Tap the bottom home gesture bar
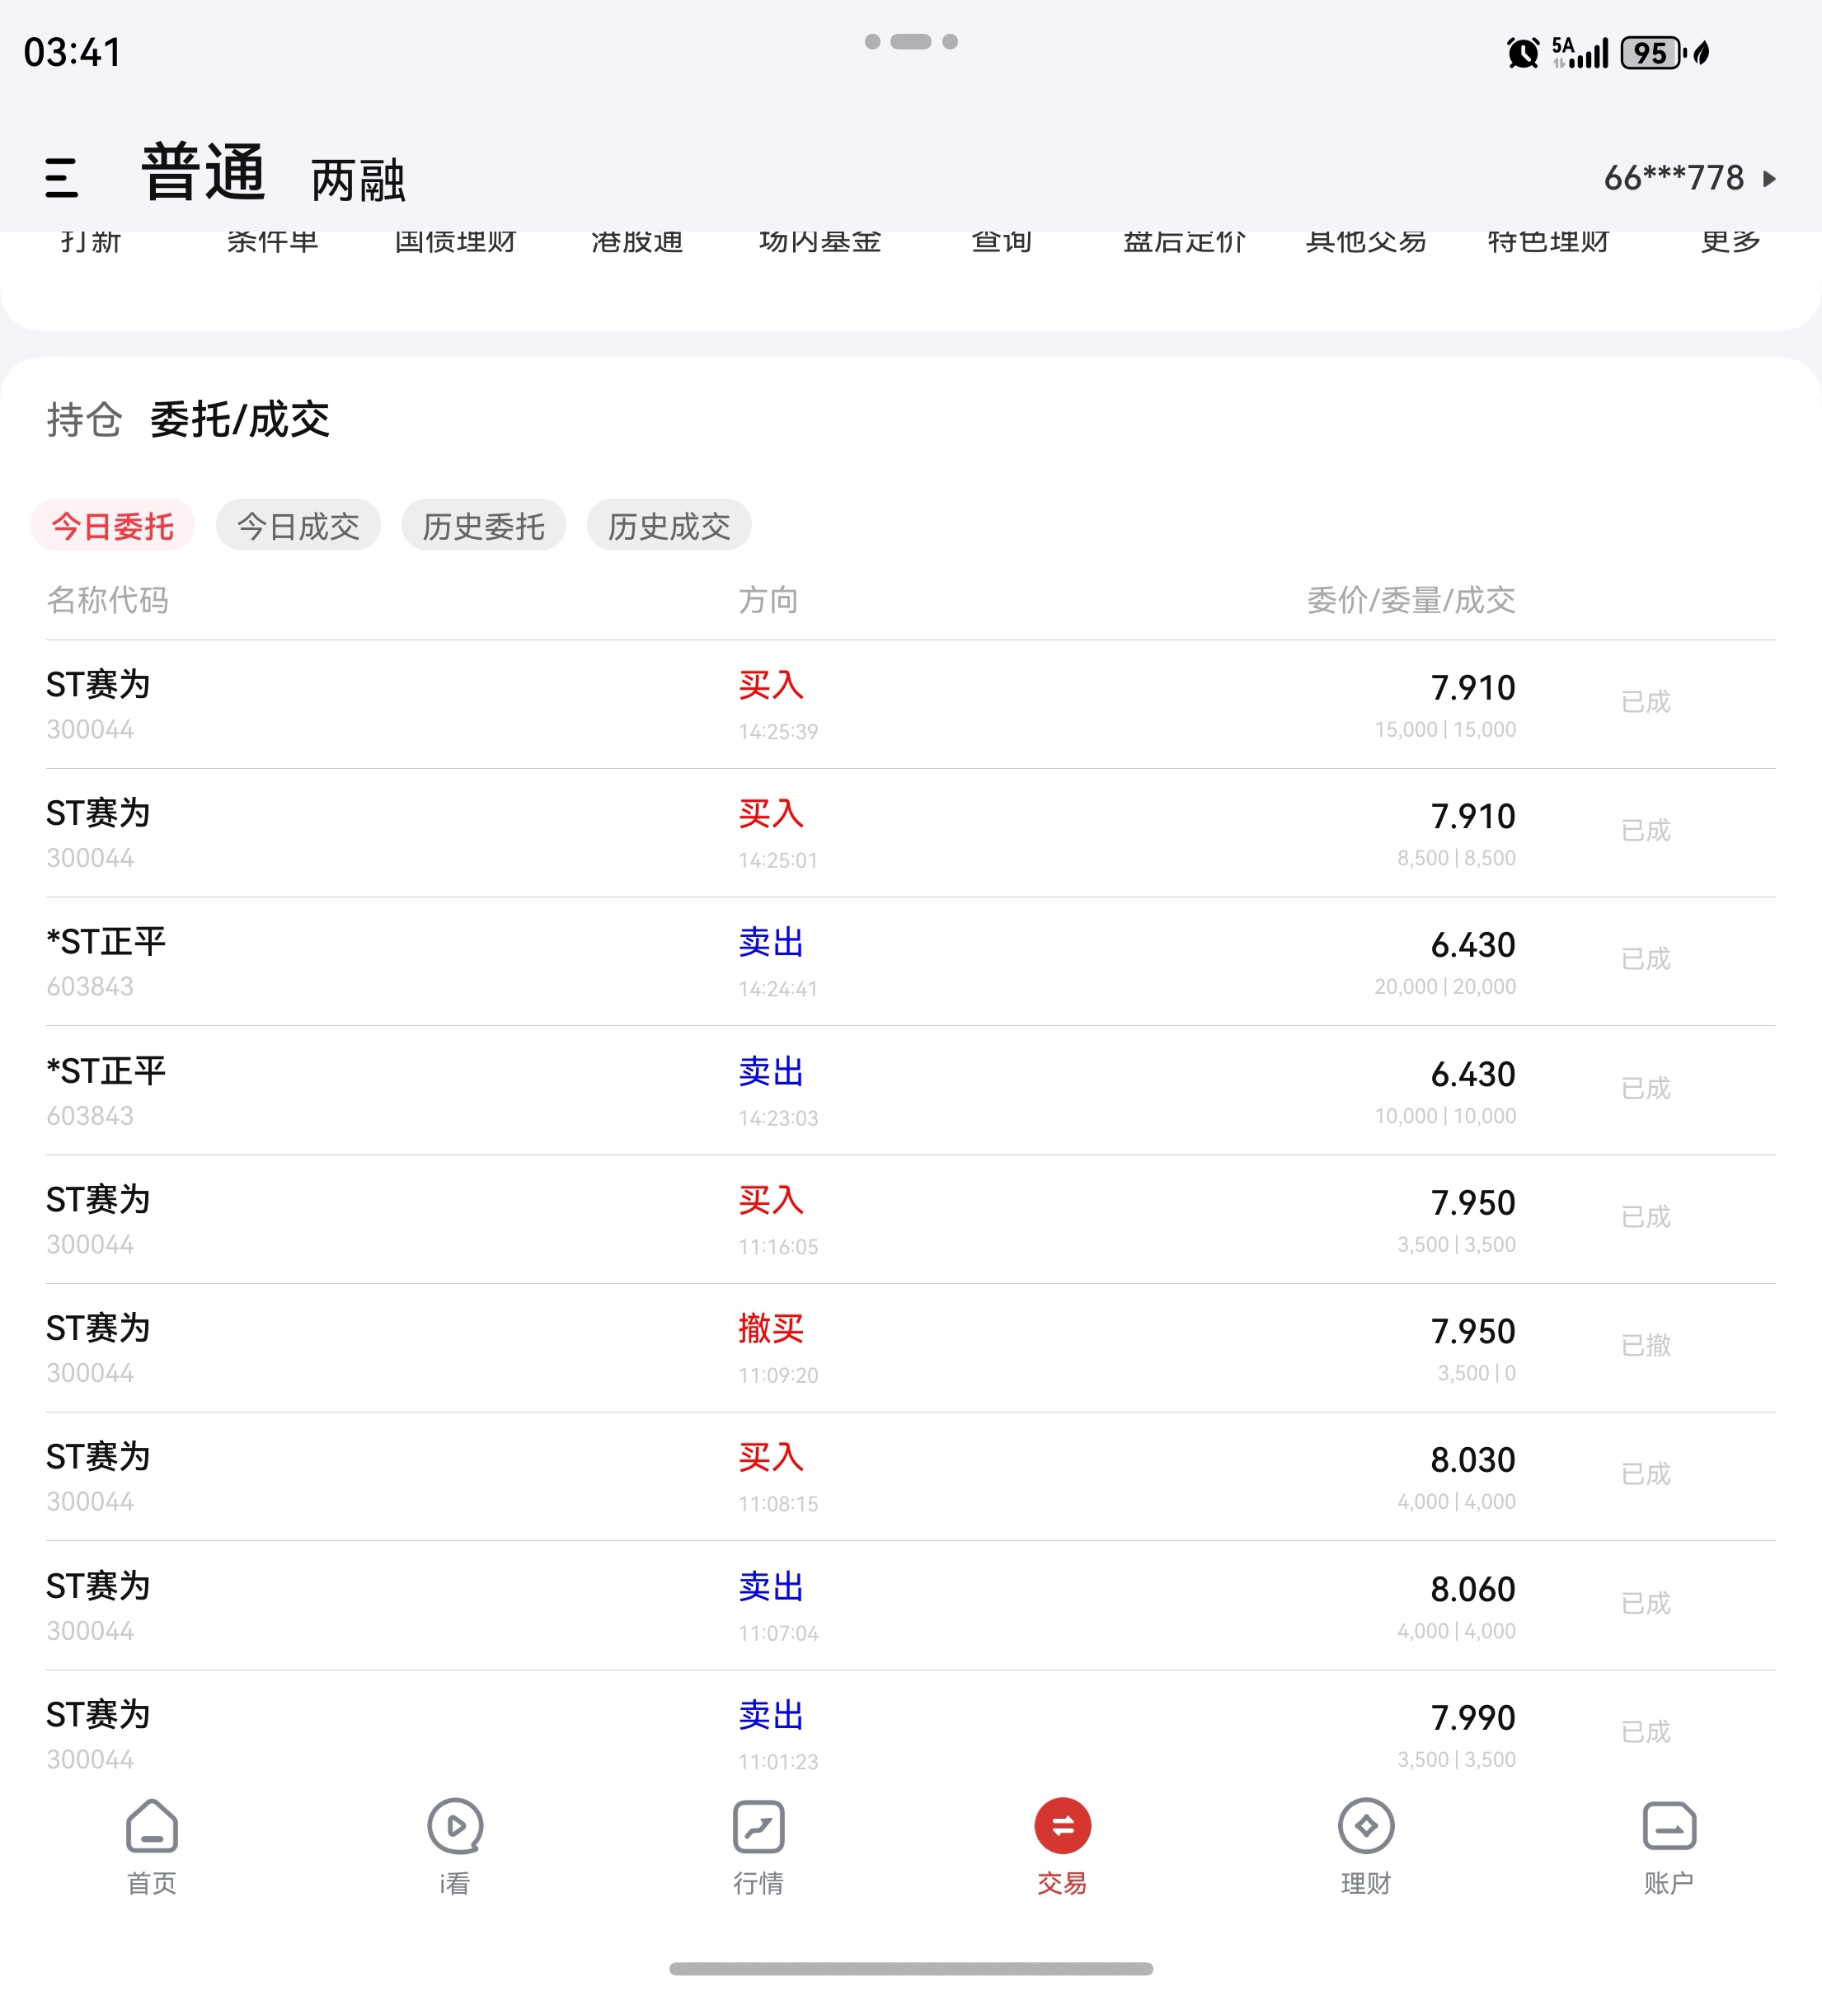 coord(911,1968)
